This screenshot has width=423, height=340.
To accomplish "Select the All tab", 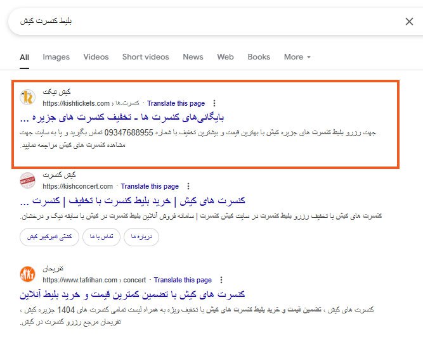I will 24,57.
